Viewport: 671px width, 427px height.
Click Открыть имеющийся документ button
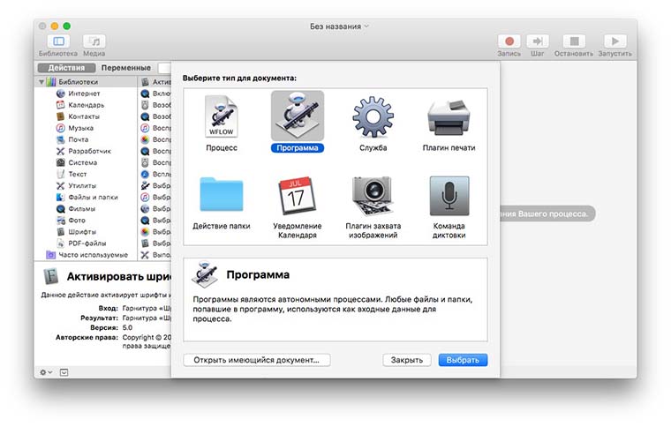(256, 360)
